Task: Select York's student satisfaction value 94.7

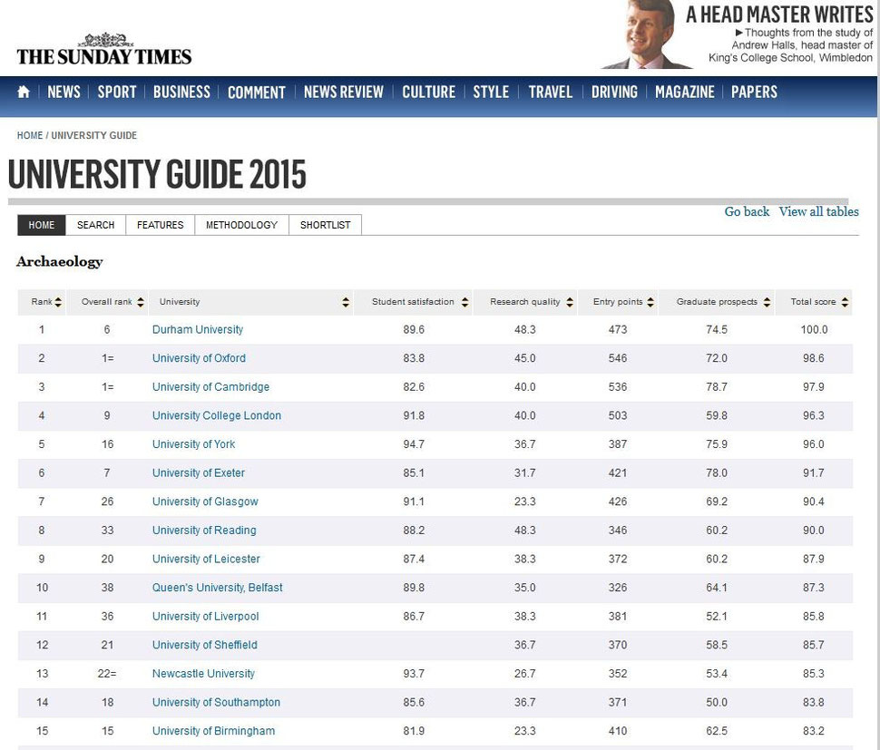Action: coord(414,444)
